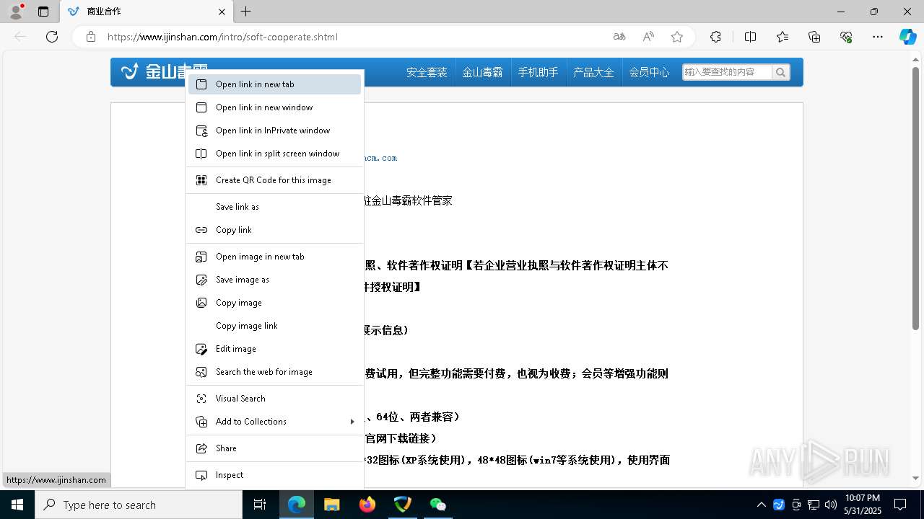Open Favorites list icon

783,37
